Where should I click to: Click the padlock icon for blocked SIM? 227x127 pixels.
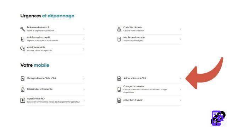119,29
